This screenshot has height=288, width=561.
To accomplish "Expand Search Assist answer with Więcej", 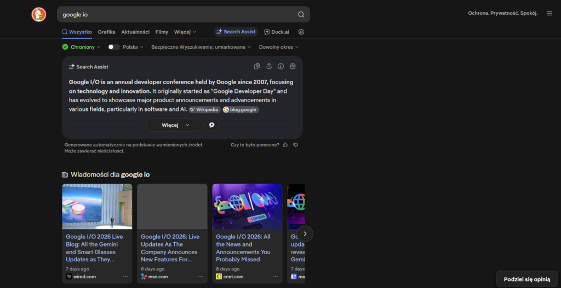I will click(174, 125).
